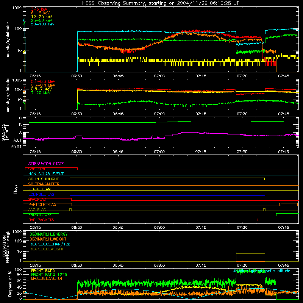Click the C tick on the GOES axis
Viewport: 303px width, 303px height.
pos(20,118)
